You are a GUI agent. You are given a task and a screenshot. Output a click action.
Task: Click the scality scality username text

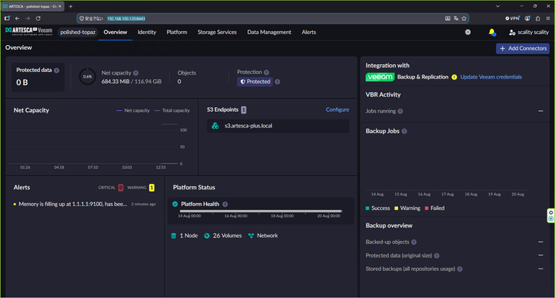click(x=533, y=32)
